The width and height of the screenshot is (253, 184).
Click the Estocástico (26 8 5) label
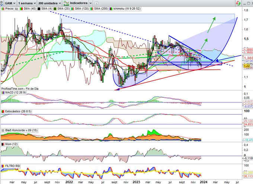(18, 111)
